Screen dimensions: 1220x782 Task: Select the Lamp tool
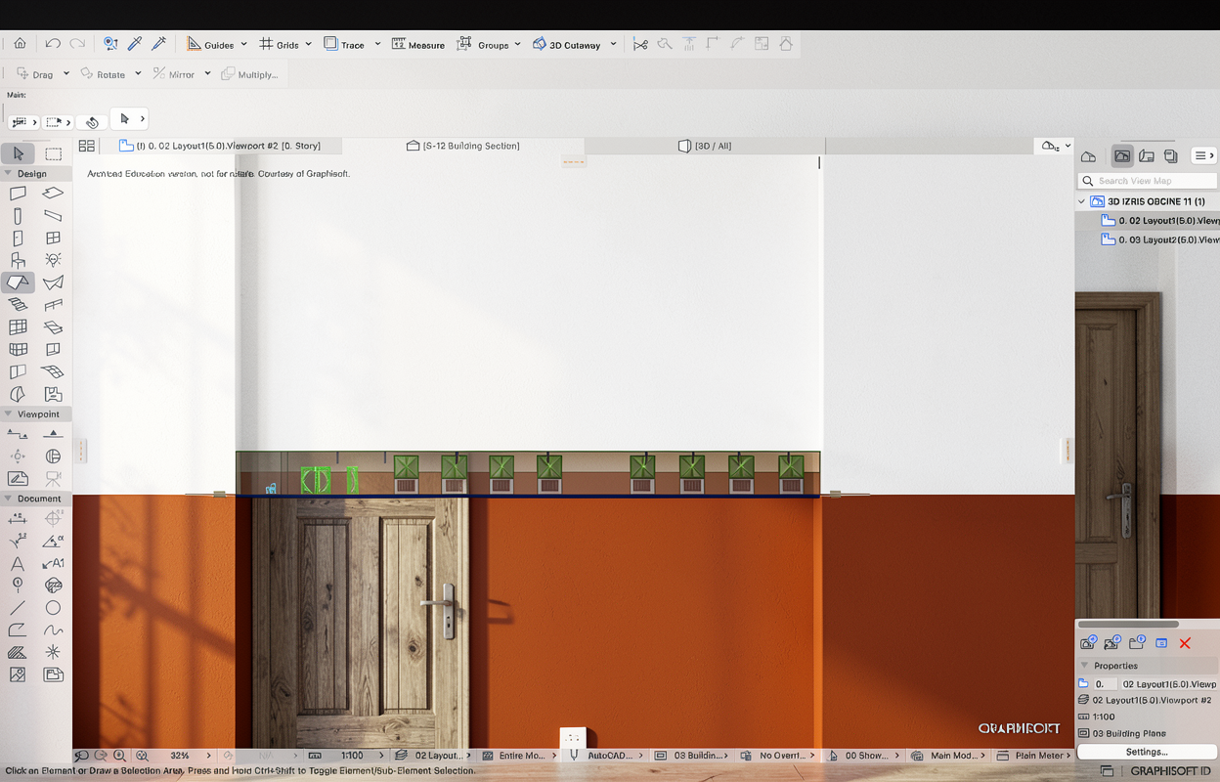(x=54, y=260)
